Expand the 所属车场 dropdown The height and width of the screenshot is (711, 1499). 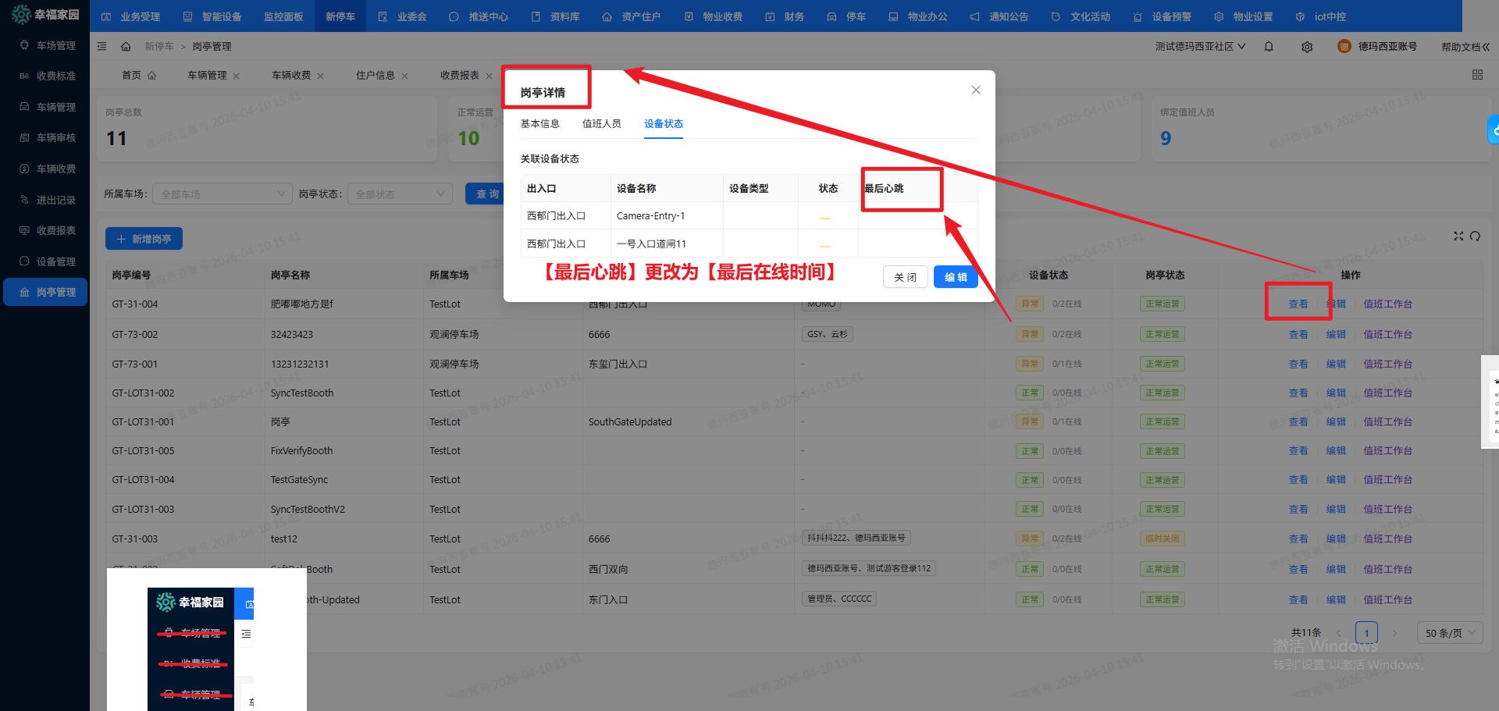222,194
